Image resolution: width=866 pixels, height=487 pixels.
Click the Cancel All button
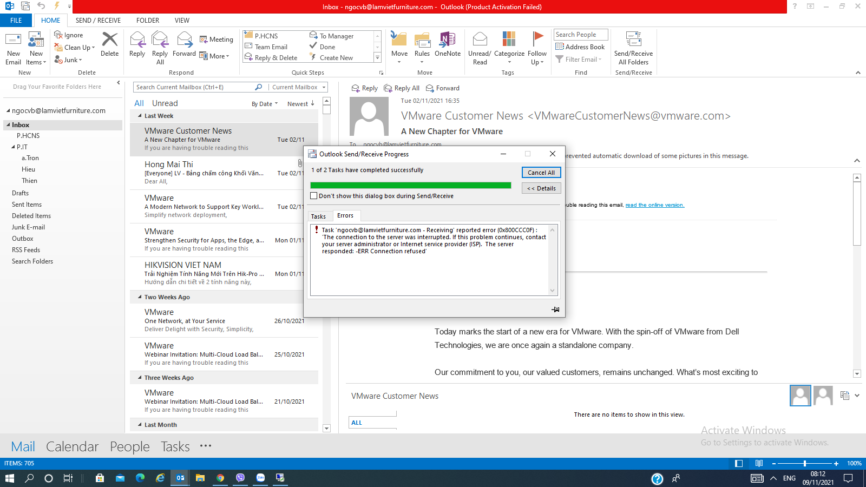tap(541, 173)
